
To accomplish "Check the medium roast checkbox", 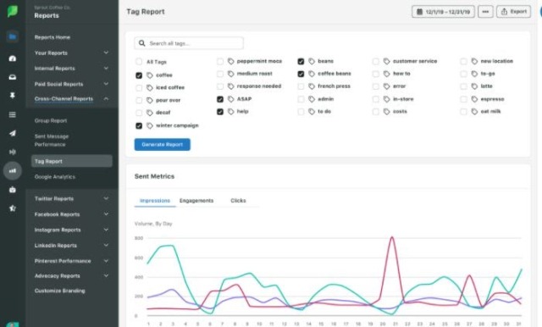I will click(x=220, y=74).
